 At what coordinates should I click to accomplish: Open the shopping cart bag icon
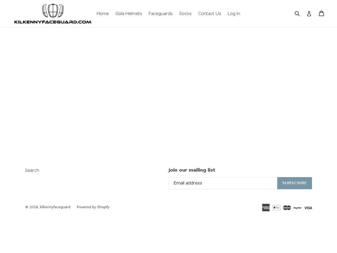[321, 14]
